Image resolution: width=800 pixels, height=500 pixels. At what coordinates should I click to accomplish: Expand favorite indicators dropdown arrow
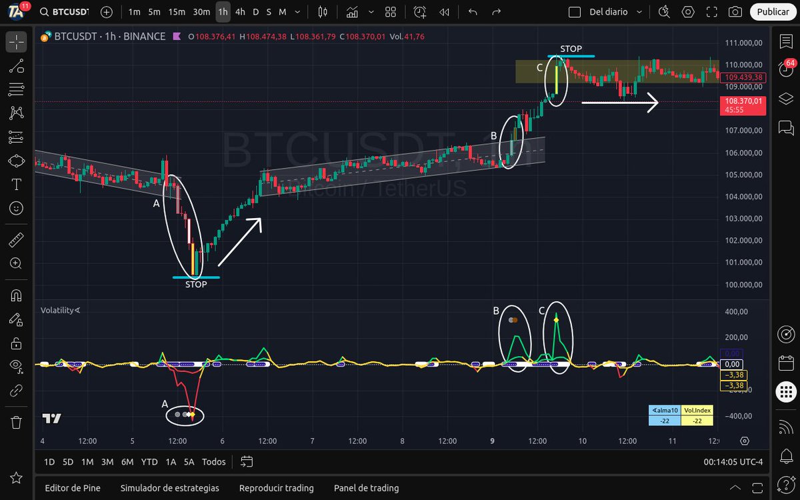(371, 12)
